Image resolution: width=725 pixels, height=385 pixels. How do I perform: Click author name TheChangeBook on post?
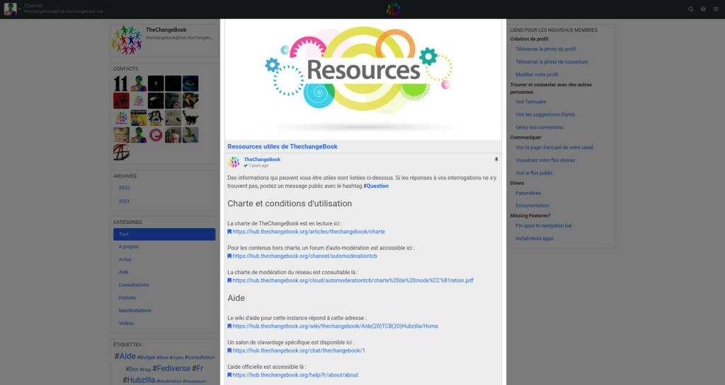tap(262, 160)
